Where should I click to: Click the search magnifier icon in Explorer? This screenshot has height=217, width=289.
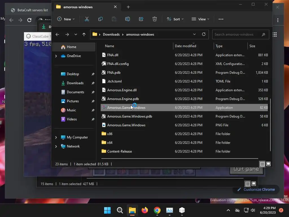(x=263, y=34)
